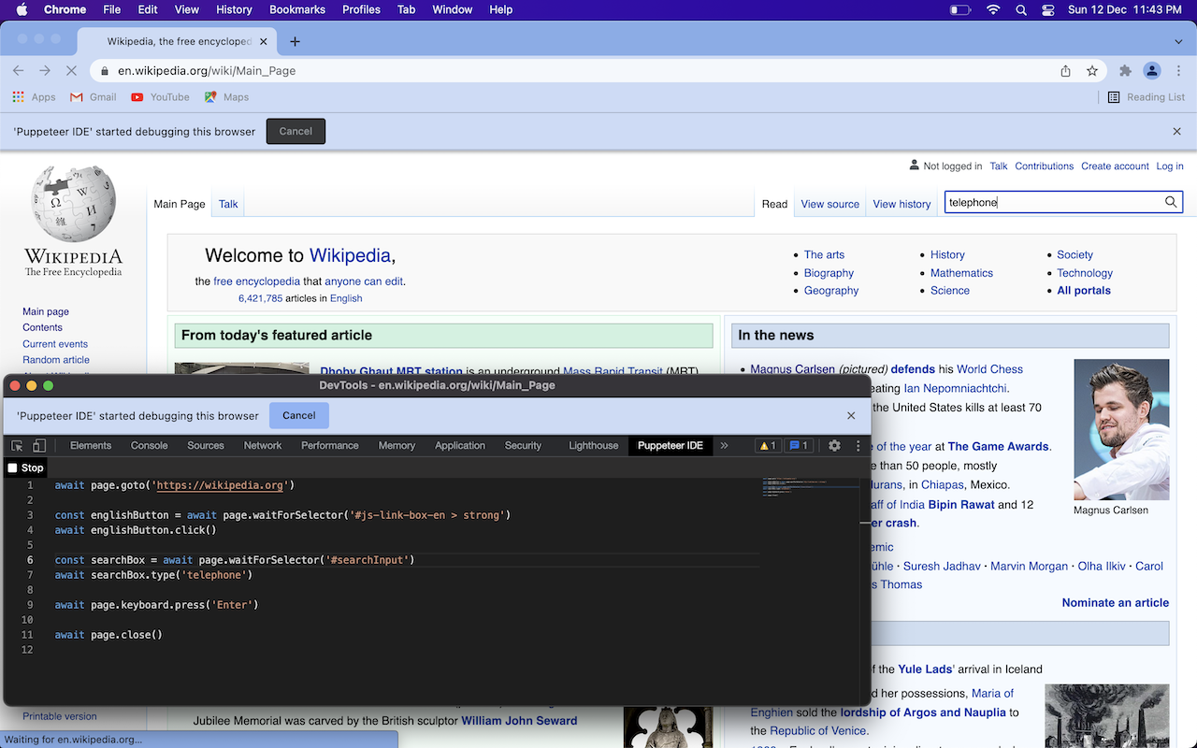Show more DevTools tabs with the chevron
The image size is (1197, 748).
(724, 446)
